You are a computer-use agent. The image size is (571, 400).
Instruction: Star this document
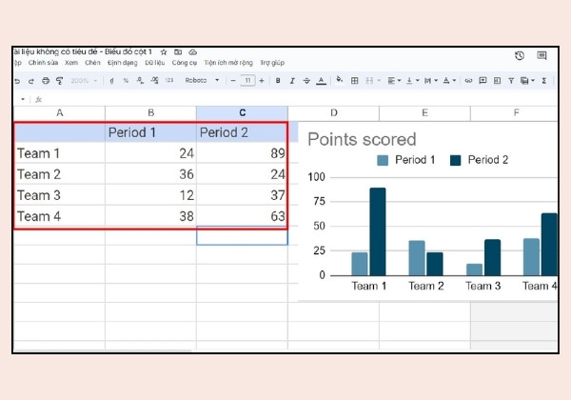tap(164, 52)
